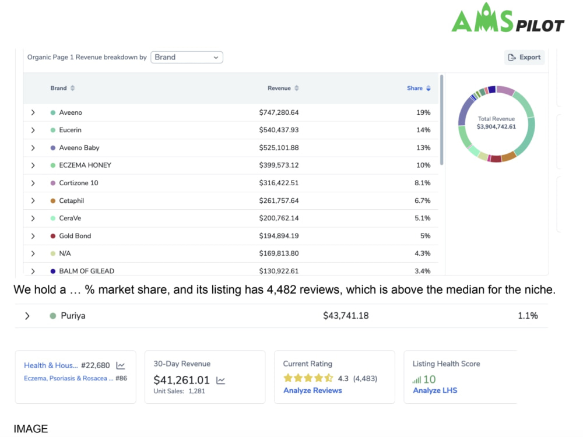
Task: Select the Gold Bond brand name
Action: coord(75,236)
